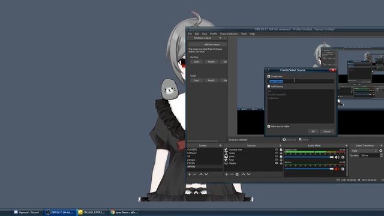Remove source with the Sources minus icon
This screenshot has width=384, height=216.
click(x=232, y=175)
